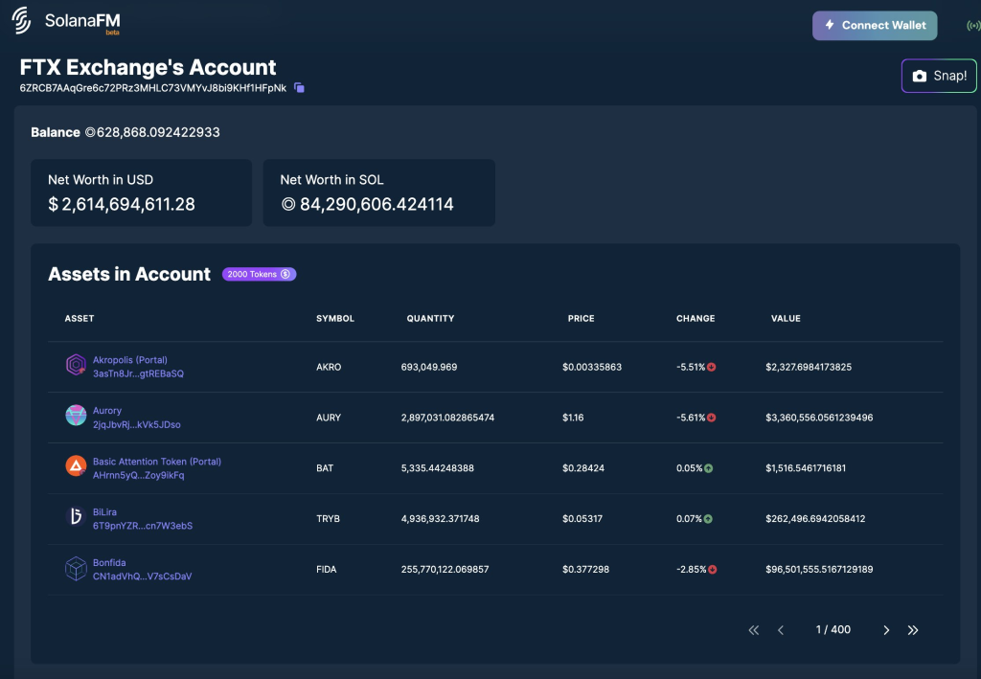Click price $1.16

point(573,418)
